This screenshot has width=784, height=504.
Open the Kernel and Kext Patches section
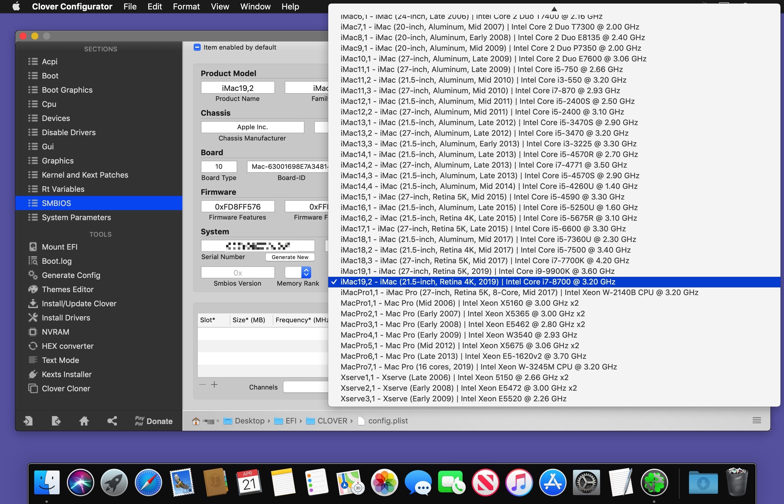(99, 175)
